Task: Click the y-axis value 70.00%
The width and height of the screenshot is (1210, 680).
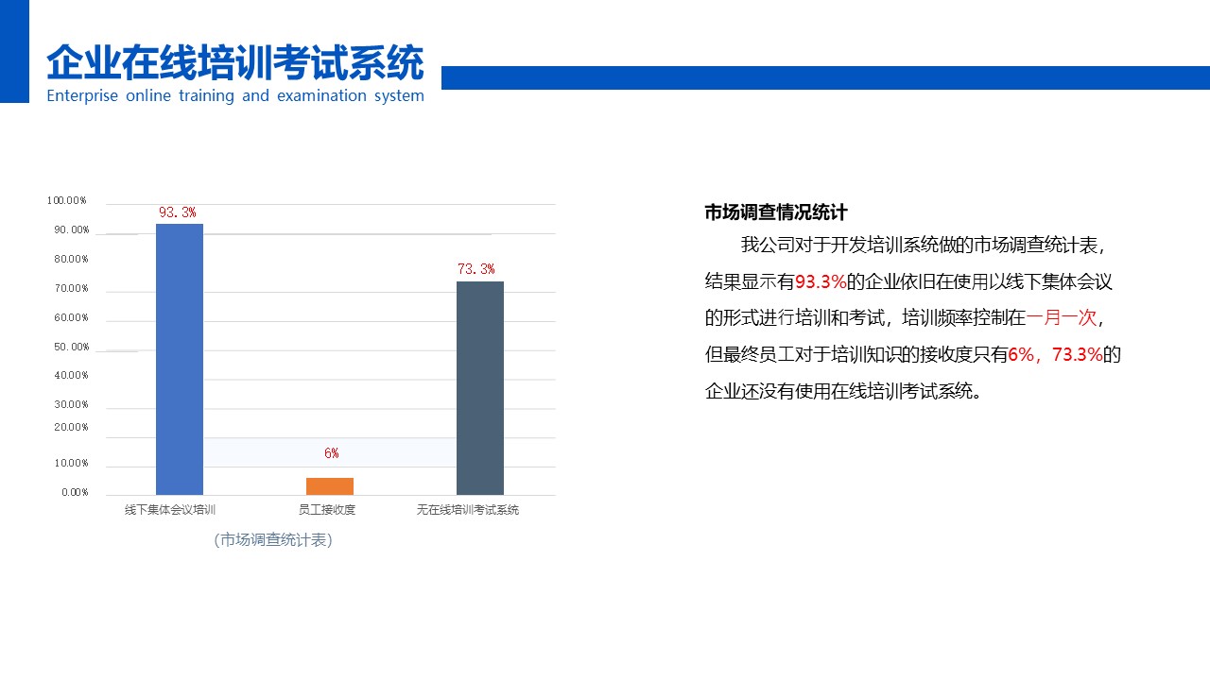Action: [72, 288]
